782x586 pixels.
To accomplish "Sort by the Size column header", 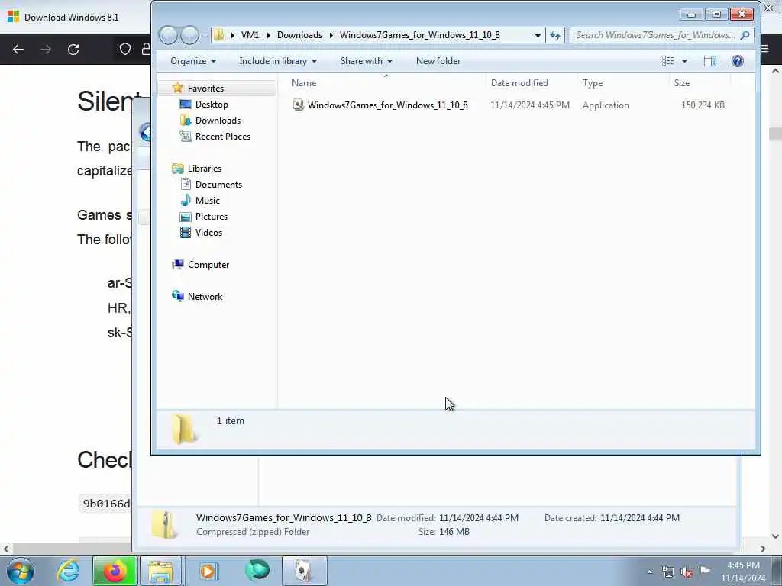I will pyautogui.click(x=682, y=82).
